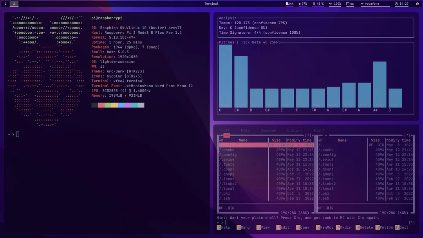The width and height of the screenshot is (423, 238).
Task: Toggle the name sort arrow in left panel
Action: point(221,140)
